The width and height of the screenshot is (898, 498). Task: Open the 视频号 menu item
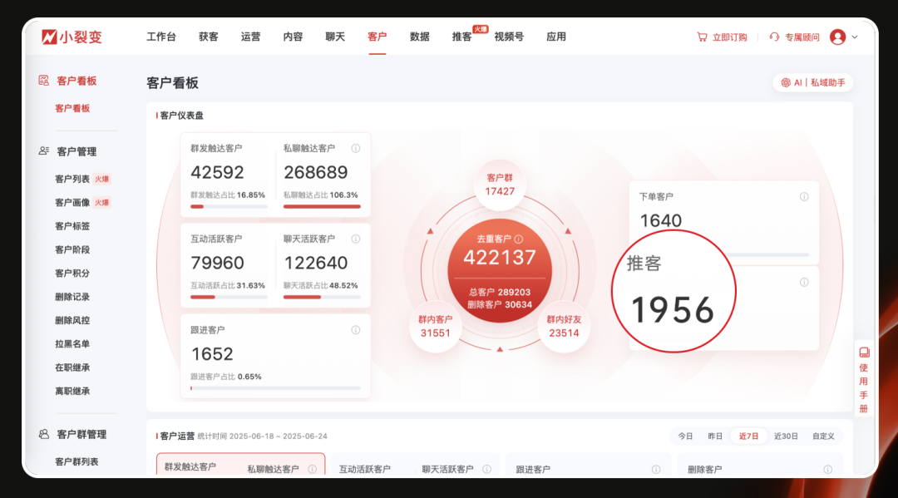tap(509, 37)
